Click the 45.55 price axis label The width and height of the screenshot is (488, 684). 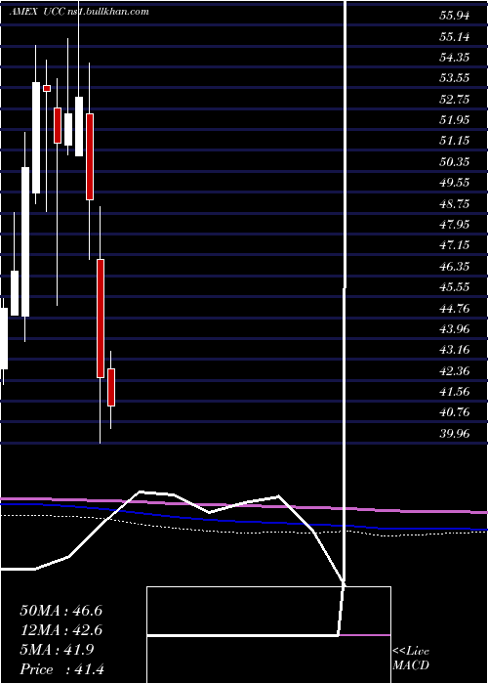click(455, 287)
